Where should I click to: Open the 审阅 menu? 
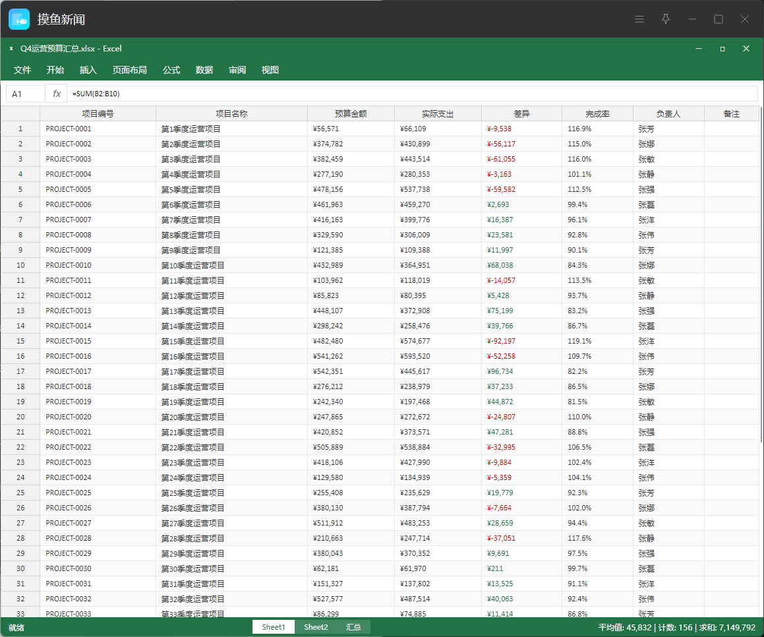coord(237,70)
